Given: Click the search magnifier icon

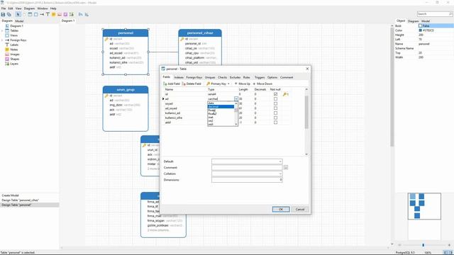Looking at the screenshot, I should (450, 14).
